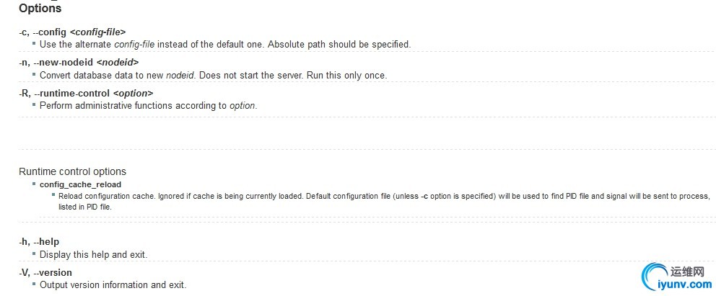The width and height of the screenshot is (716, 296).
Task: Click the "-V, --version" option title
Action: point(45,272)
